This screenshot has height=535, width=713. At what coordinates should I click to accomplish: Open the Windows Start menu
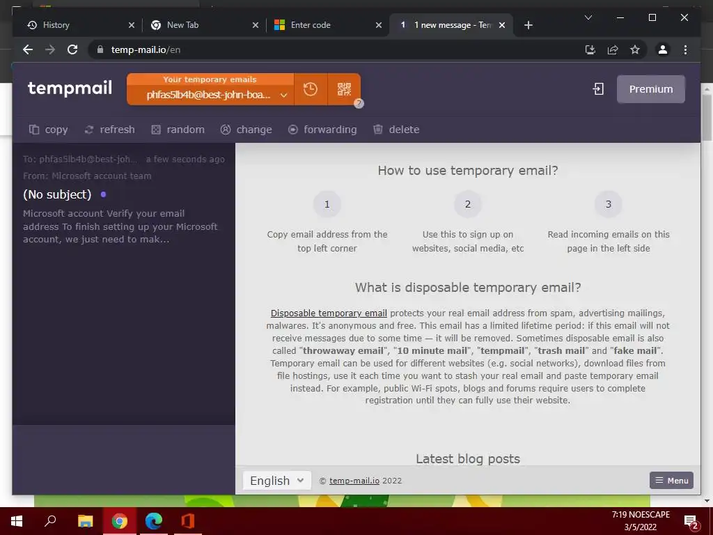17,521
